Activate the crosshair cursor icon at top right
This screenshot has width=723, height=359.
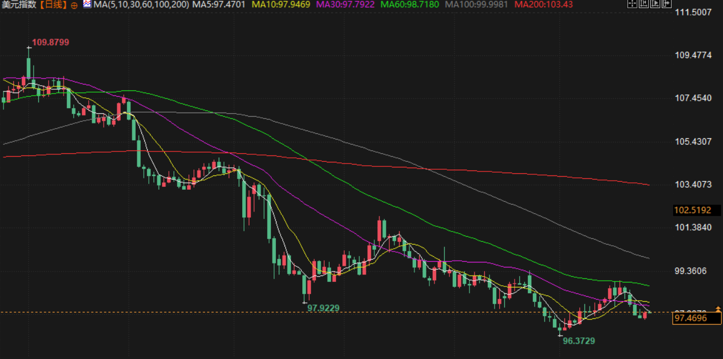tap(633, 3)
